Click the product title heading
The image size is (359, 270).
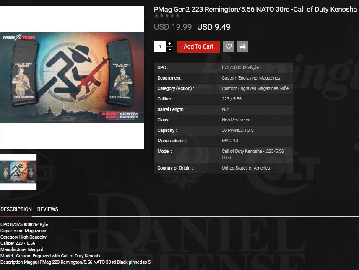(255, 9)
